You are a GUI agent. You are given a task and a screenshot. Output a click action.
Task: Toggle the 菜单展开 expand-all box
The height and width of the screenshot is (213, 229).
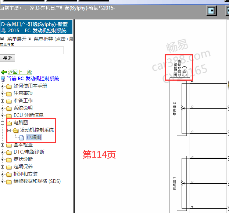coord(2,39)
